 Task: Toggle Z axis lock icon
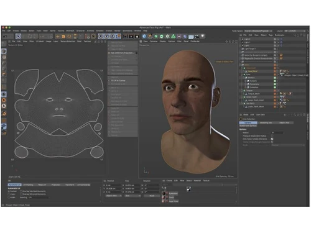coord(113,37)
